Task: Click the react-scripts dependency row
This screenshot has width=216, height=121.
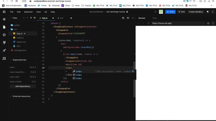Action: tap(23, 82)
